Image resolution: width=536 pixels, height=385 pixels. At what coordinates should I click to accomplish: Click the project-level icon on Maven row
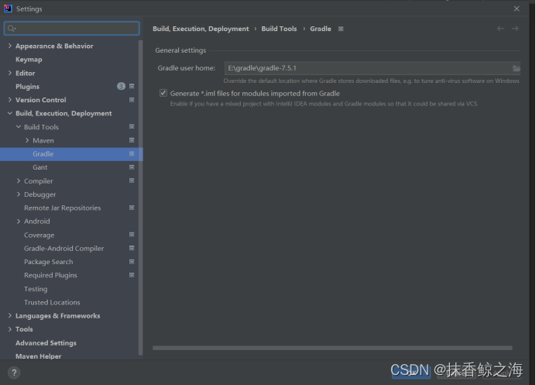[x=132, y=140]
